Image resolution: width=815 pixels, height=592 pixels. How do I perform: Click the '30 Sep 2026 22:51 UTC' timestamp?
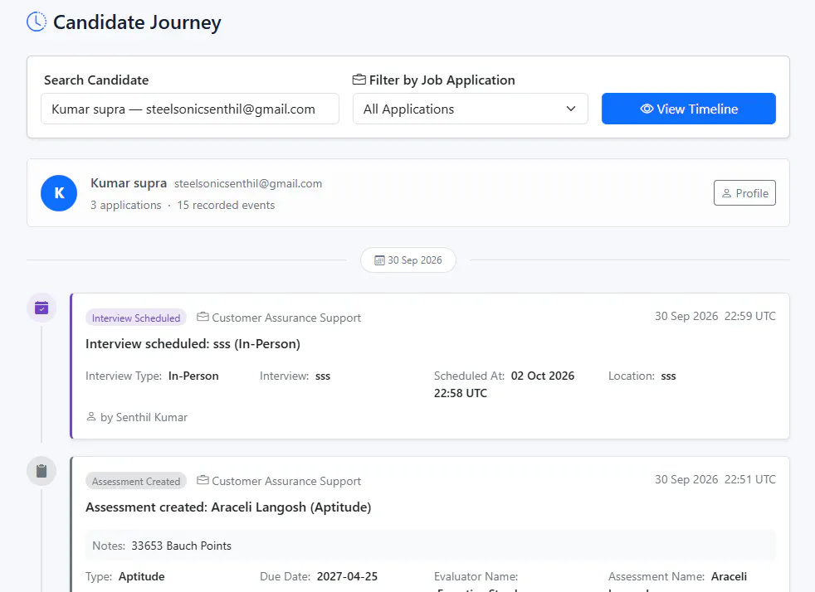pos(715,480)
